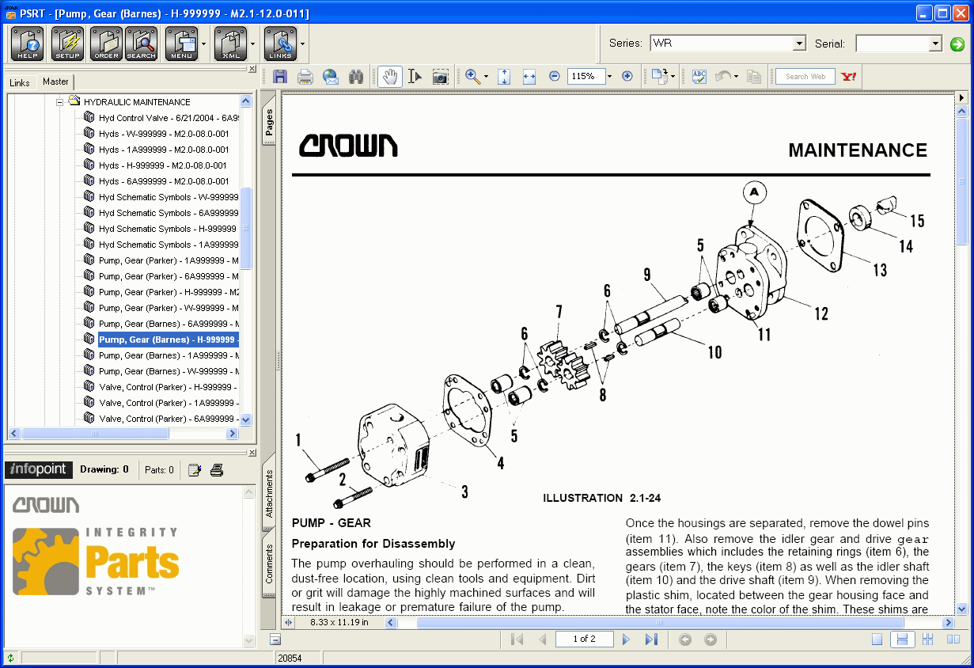This screenshot has width=974, height=668.
Task: Click the green Go arrow beside Serial
Action: [957, 44]
